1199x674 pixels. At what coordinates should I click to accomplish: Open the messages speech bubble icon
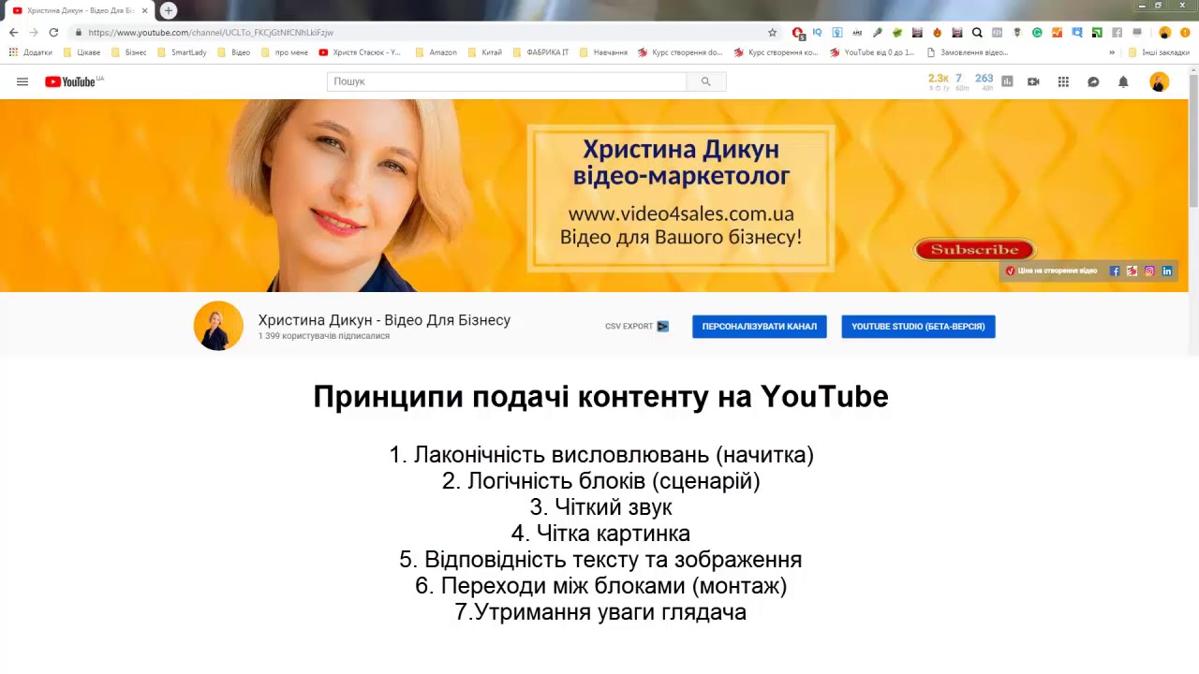pyautogui.click(x=1093, y=81)
